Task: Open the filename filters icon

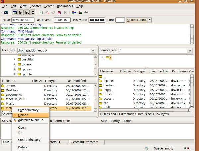Action: click(x=74, y=12)
